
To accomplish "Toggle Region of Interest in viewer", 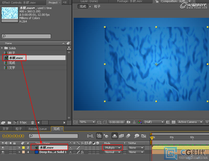I will (168, 122).
